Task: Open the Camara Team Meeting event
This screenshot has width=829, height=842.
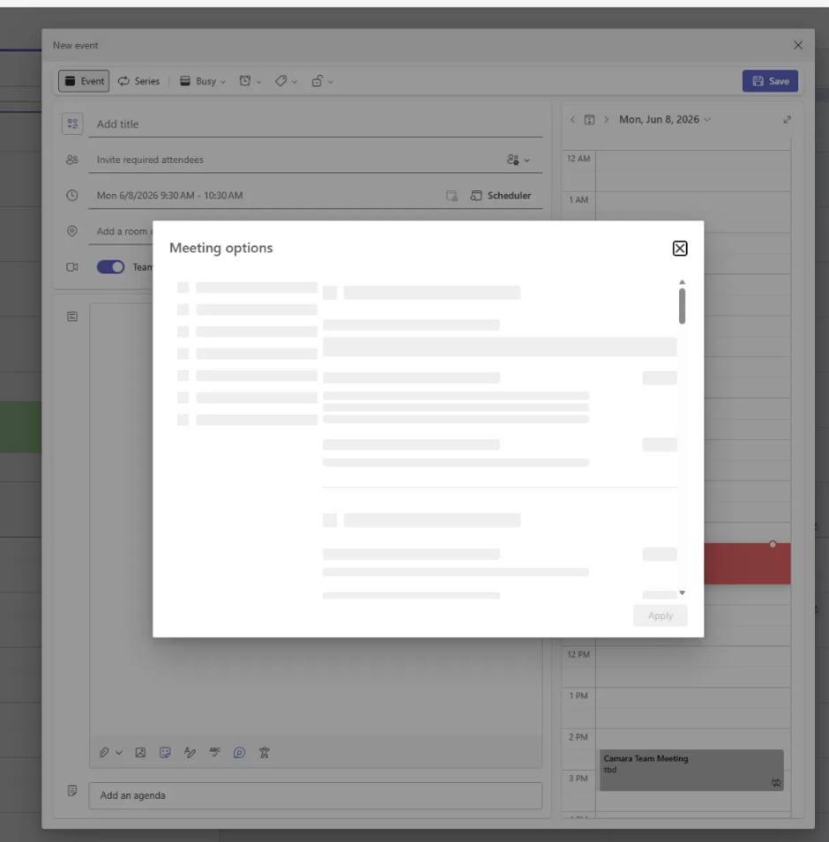Action: [691, 770]
